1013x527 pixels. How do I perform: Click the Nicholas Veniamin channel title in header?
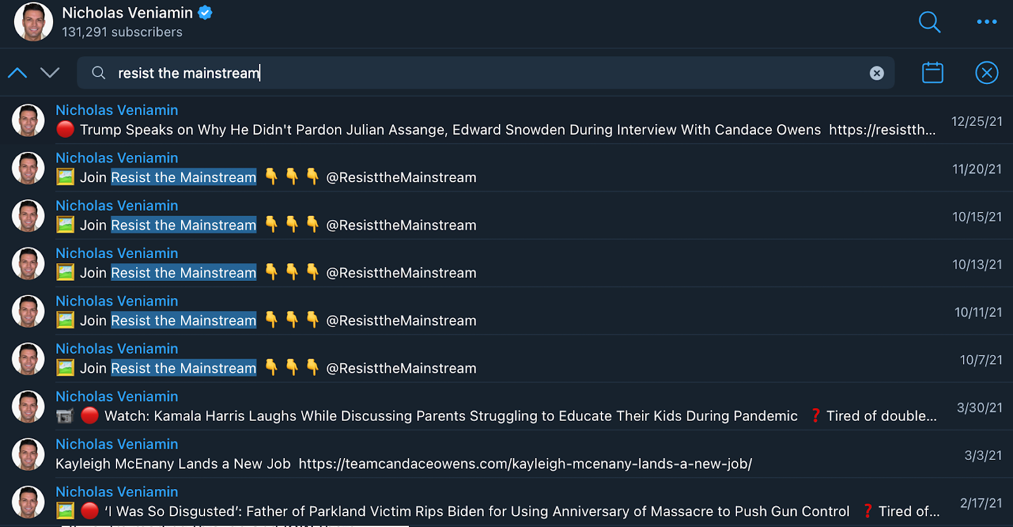pos(127,13)
